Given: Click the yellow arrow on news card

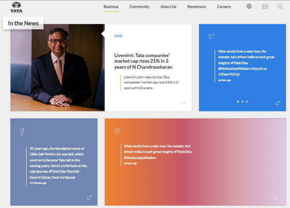Looking at the screenshot, I should (183, 103).
